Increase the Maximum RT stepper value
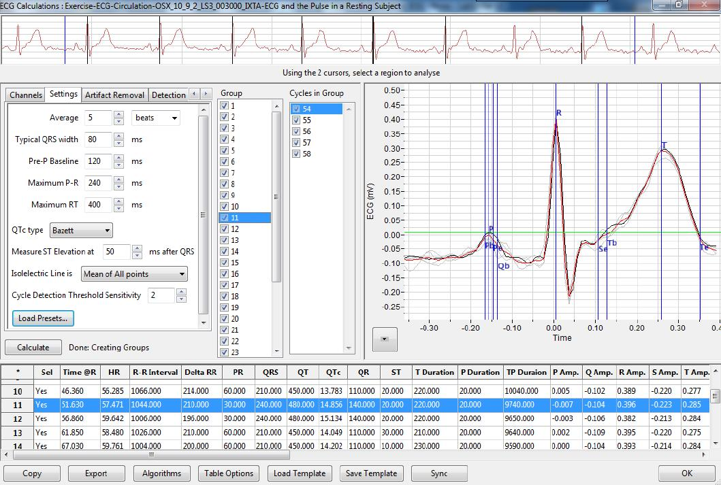This screenshot has height=485, width=721. 118,201
